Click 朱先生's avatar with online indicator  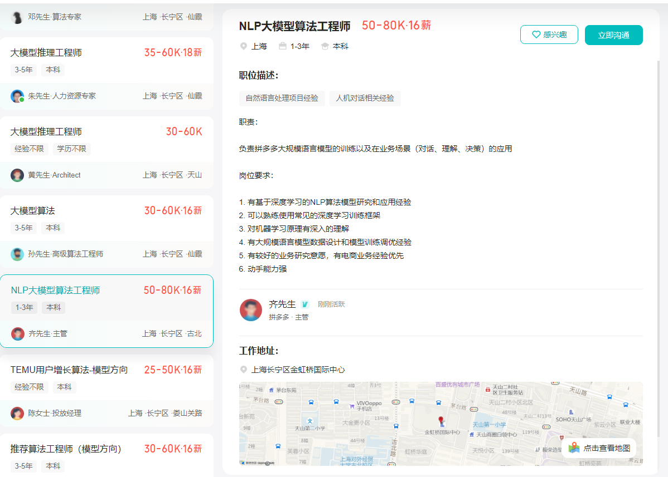pyautogui.click(x=17, y=96)
